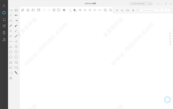The height and width of the screenshot is (109, 173).
Task: Select the bracket tool
Action: (x=11, y=73)
